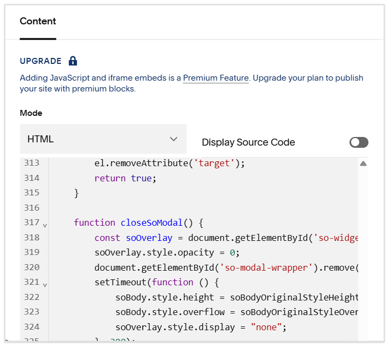
Task: Click the UPGRADE heading text
Action: click(41, 61)
